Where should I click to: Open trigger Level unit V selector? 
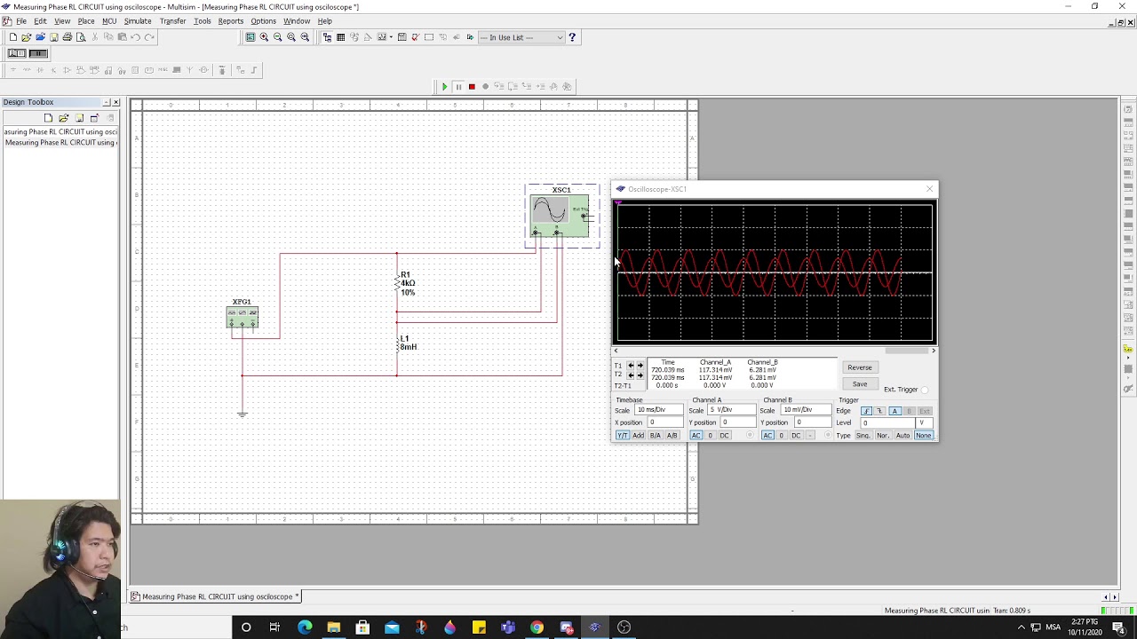click(924, 423)
